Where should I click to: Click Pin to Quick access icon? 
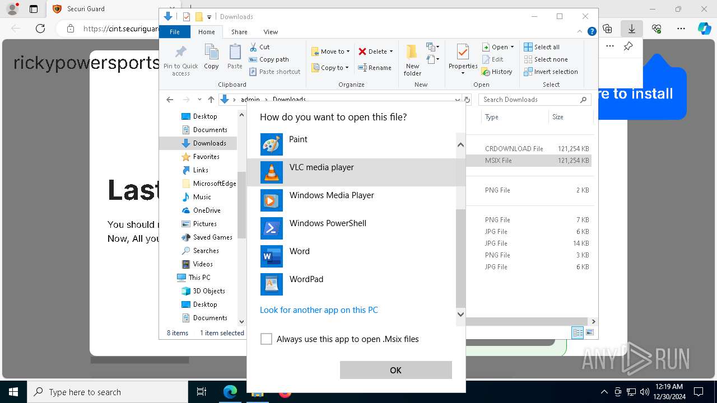click(x=180, y=60)
